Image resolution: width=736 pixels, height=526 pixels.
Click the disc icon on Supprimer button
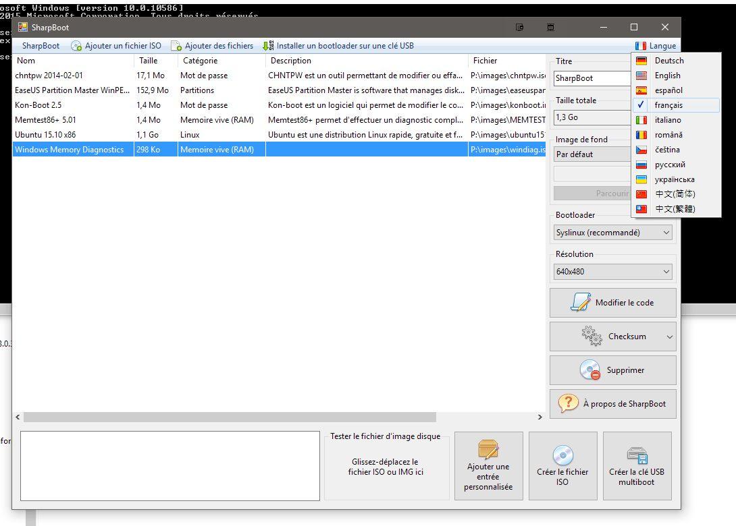(x=590, y=370)
